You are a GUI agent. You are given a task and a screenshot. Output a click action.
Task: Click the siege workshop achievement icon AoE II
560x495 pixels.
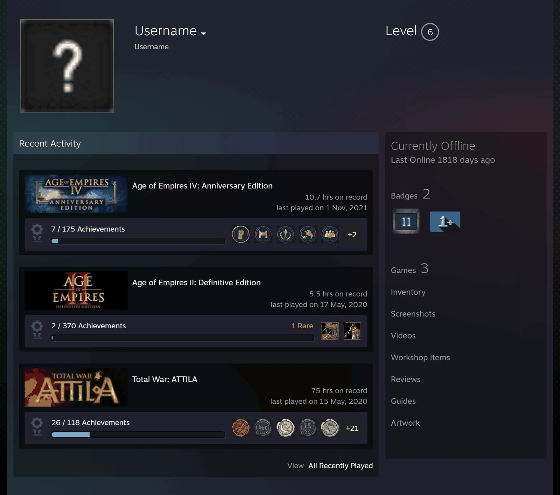click(330, 331)
